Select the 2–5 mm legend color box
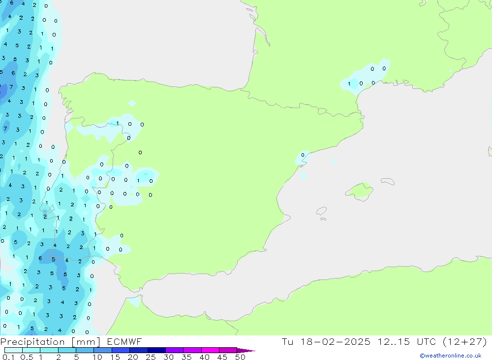The height and width of the screenshot is (360, 492). click(67, 350)
